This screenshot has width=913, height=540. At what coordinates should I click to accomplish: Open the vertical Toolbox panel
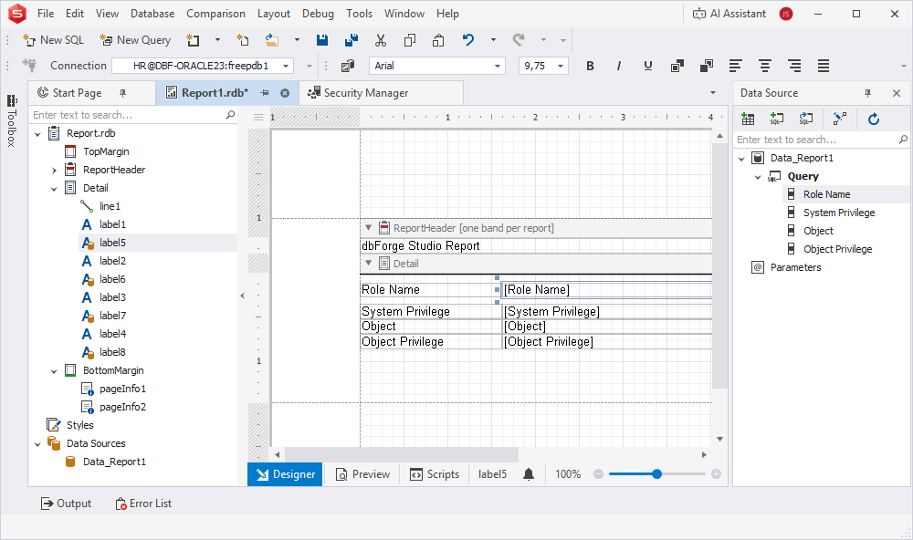[x=11, y=120]
